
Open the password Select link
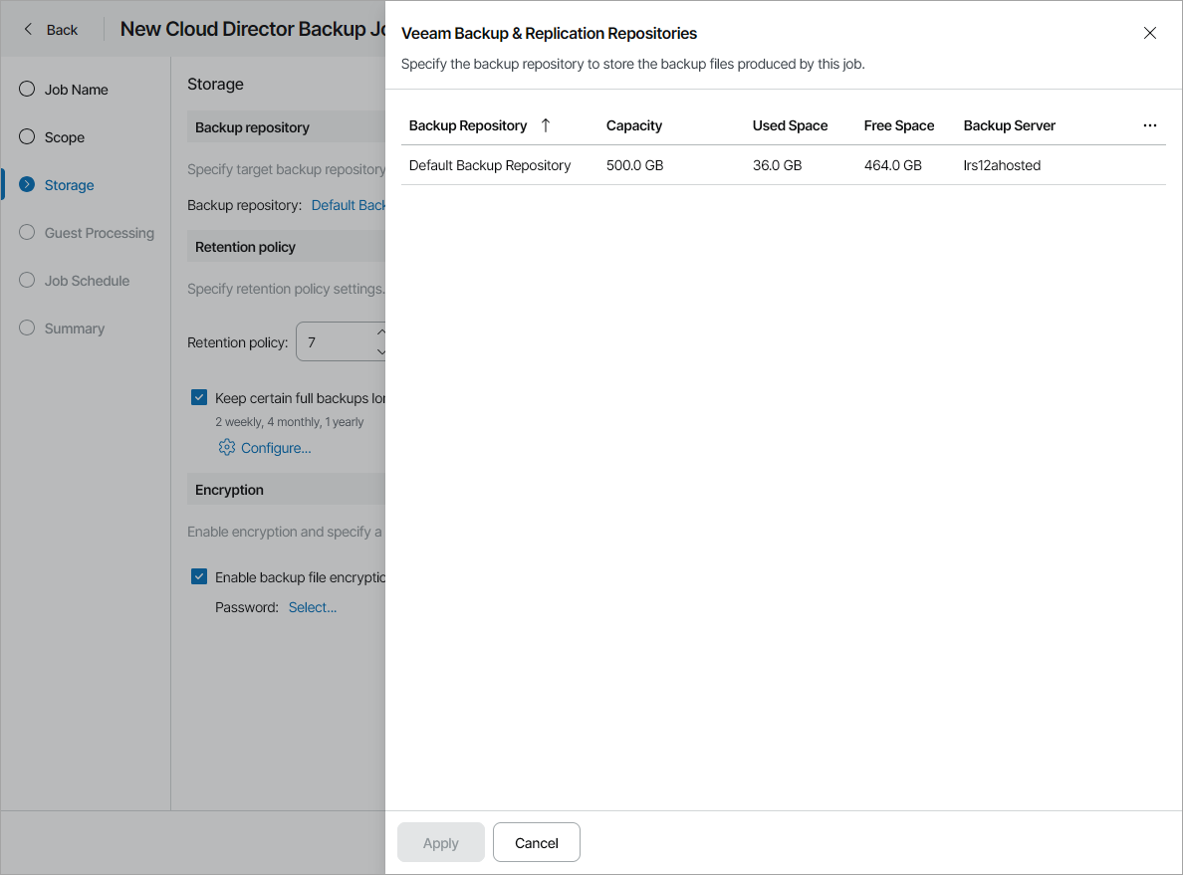coord(312,606)
